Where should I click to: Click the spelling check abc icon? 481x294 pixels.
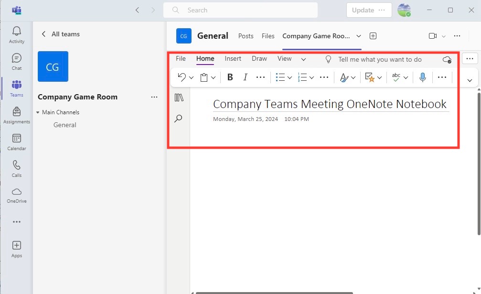pos(396,77)
